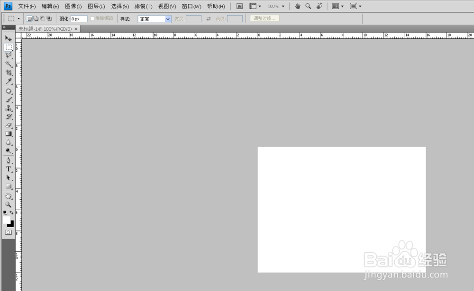Choose Add to Selection mode button
Image resolution: width=474 pixels, height=291 pixels.
tap(36, 19)
